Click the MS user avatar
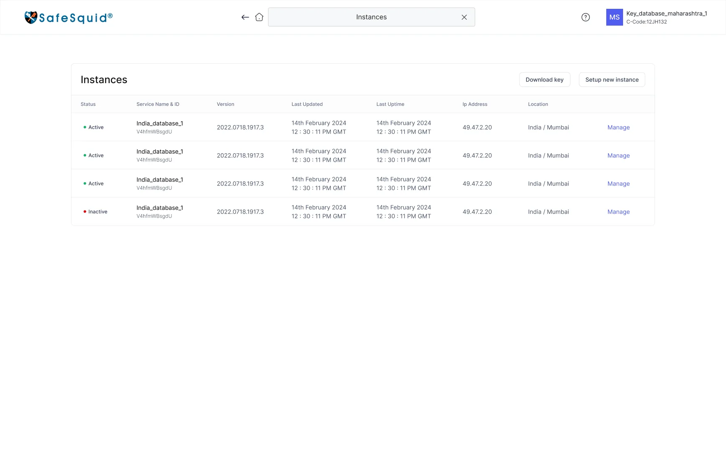The width and height of the screenshot is (726, 469). click(614, 17)
